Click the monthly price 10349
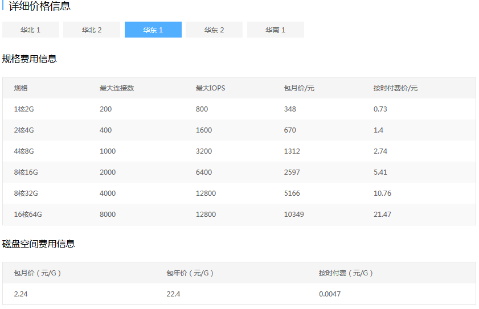Viewport: 479px width, 309px height. pyautogui.click(x=294, y=215)
